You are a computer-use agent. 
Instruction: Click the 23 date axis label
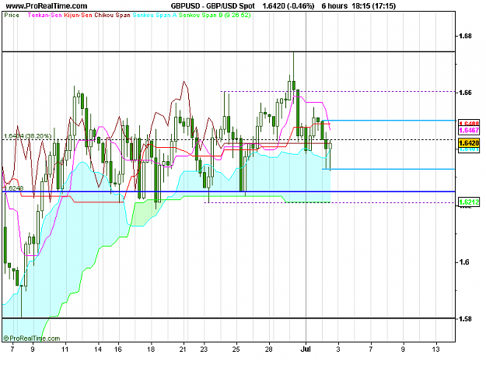(x=204, y=349)
